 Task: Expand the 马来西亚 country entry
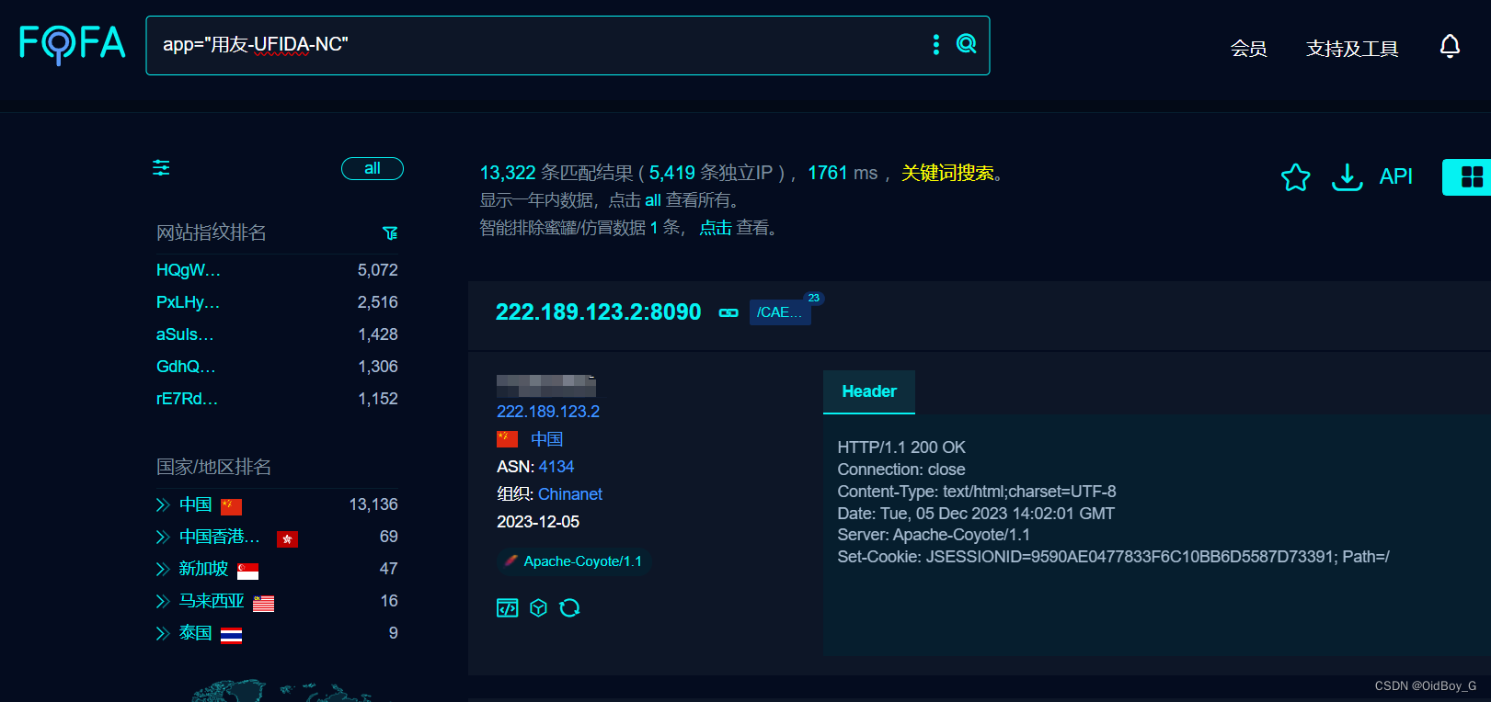pos(163,601)
